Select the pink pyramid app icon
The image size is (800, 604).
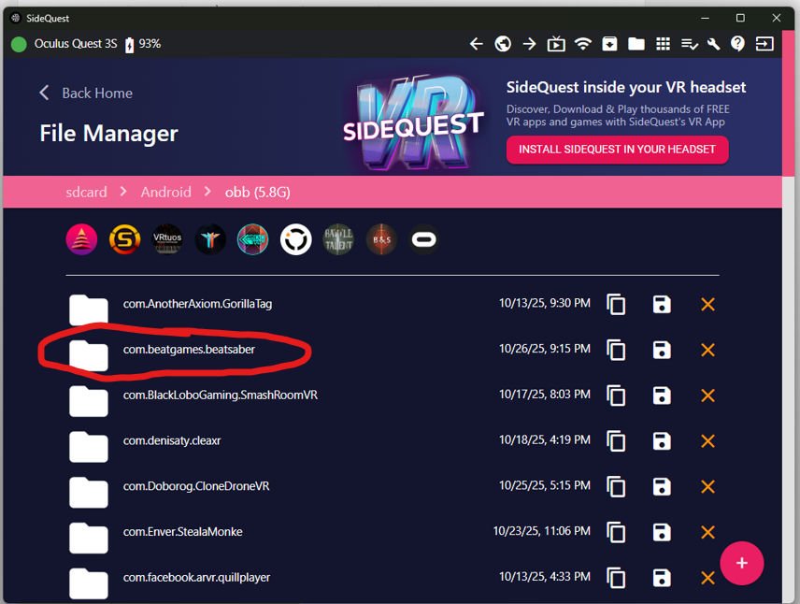[x=81, y=239]
